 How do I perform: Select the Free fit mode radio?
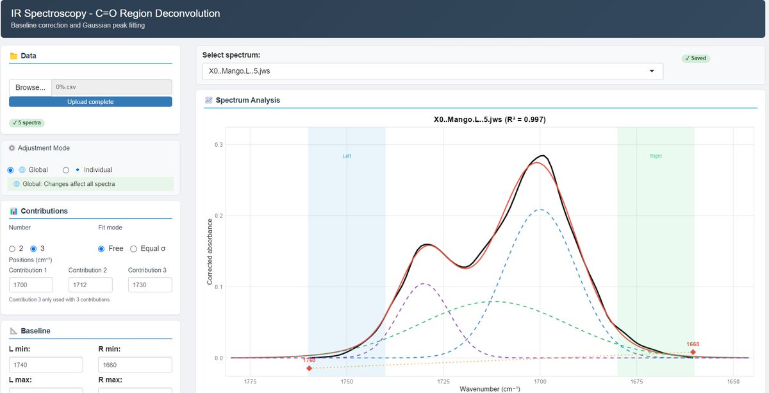pyautogui.click(x=101, y=249)
